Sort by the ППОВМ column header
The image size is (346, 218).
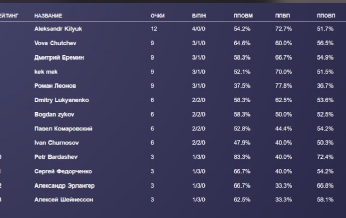tap(243, 16)
